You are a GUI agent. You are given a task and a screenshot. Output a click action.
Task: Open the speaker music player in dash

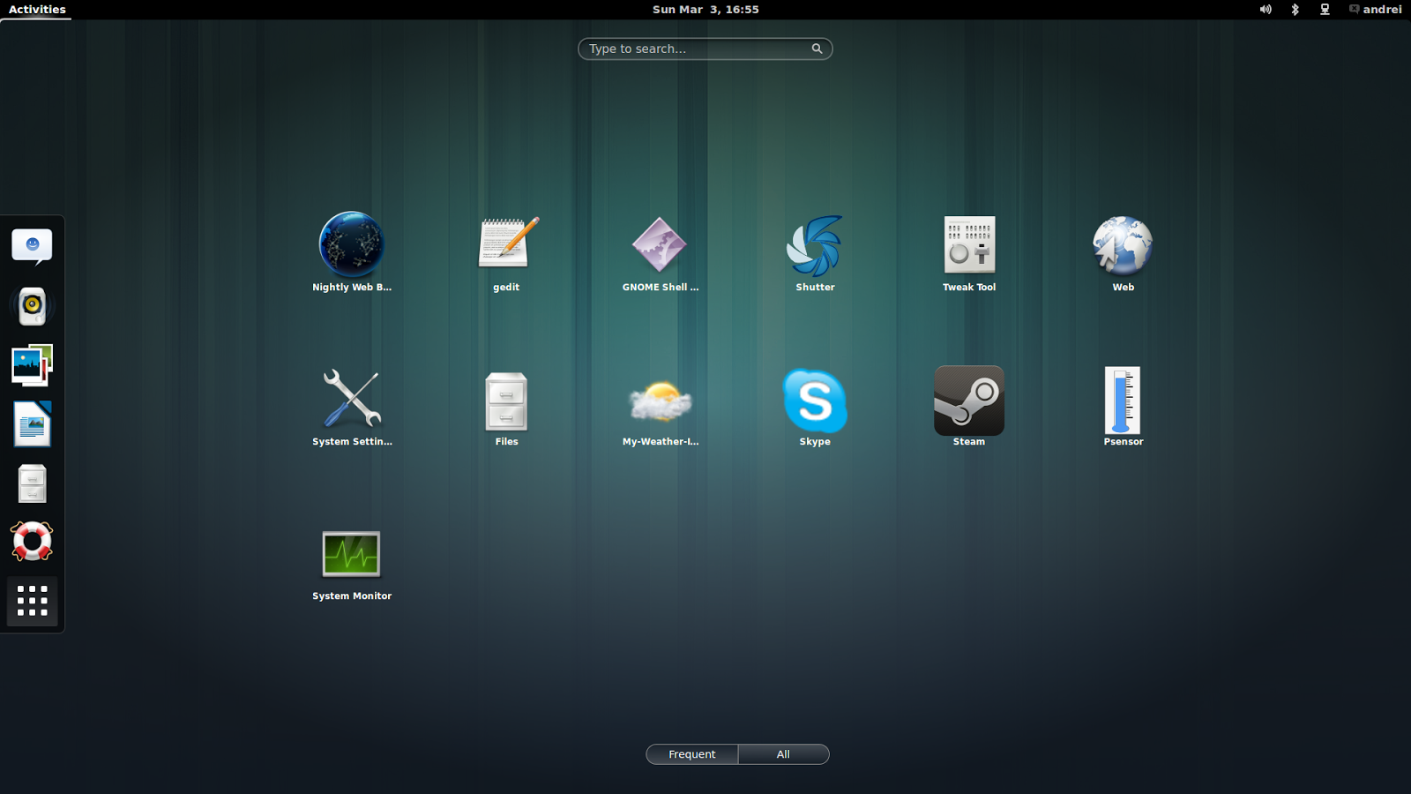(x=32, y=306)
